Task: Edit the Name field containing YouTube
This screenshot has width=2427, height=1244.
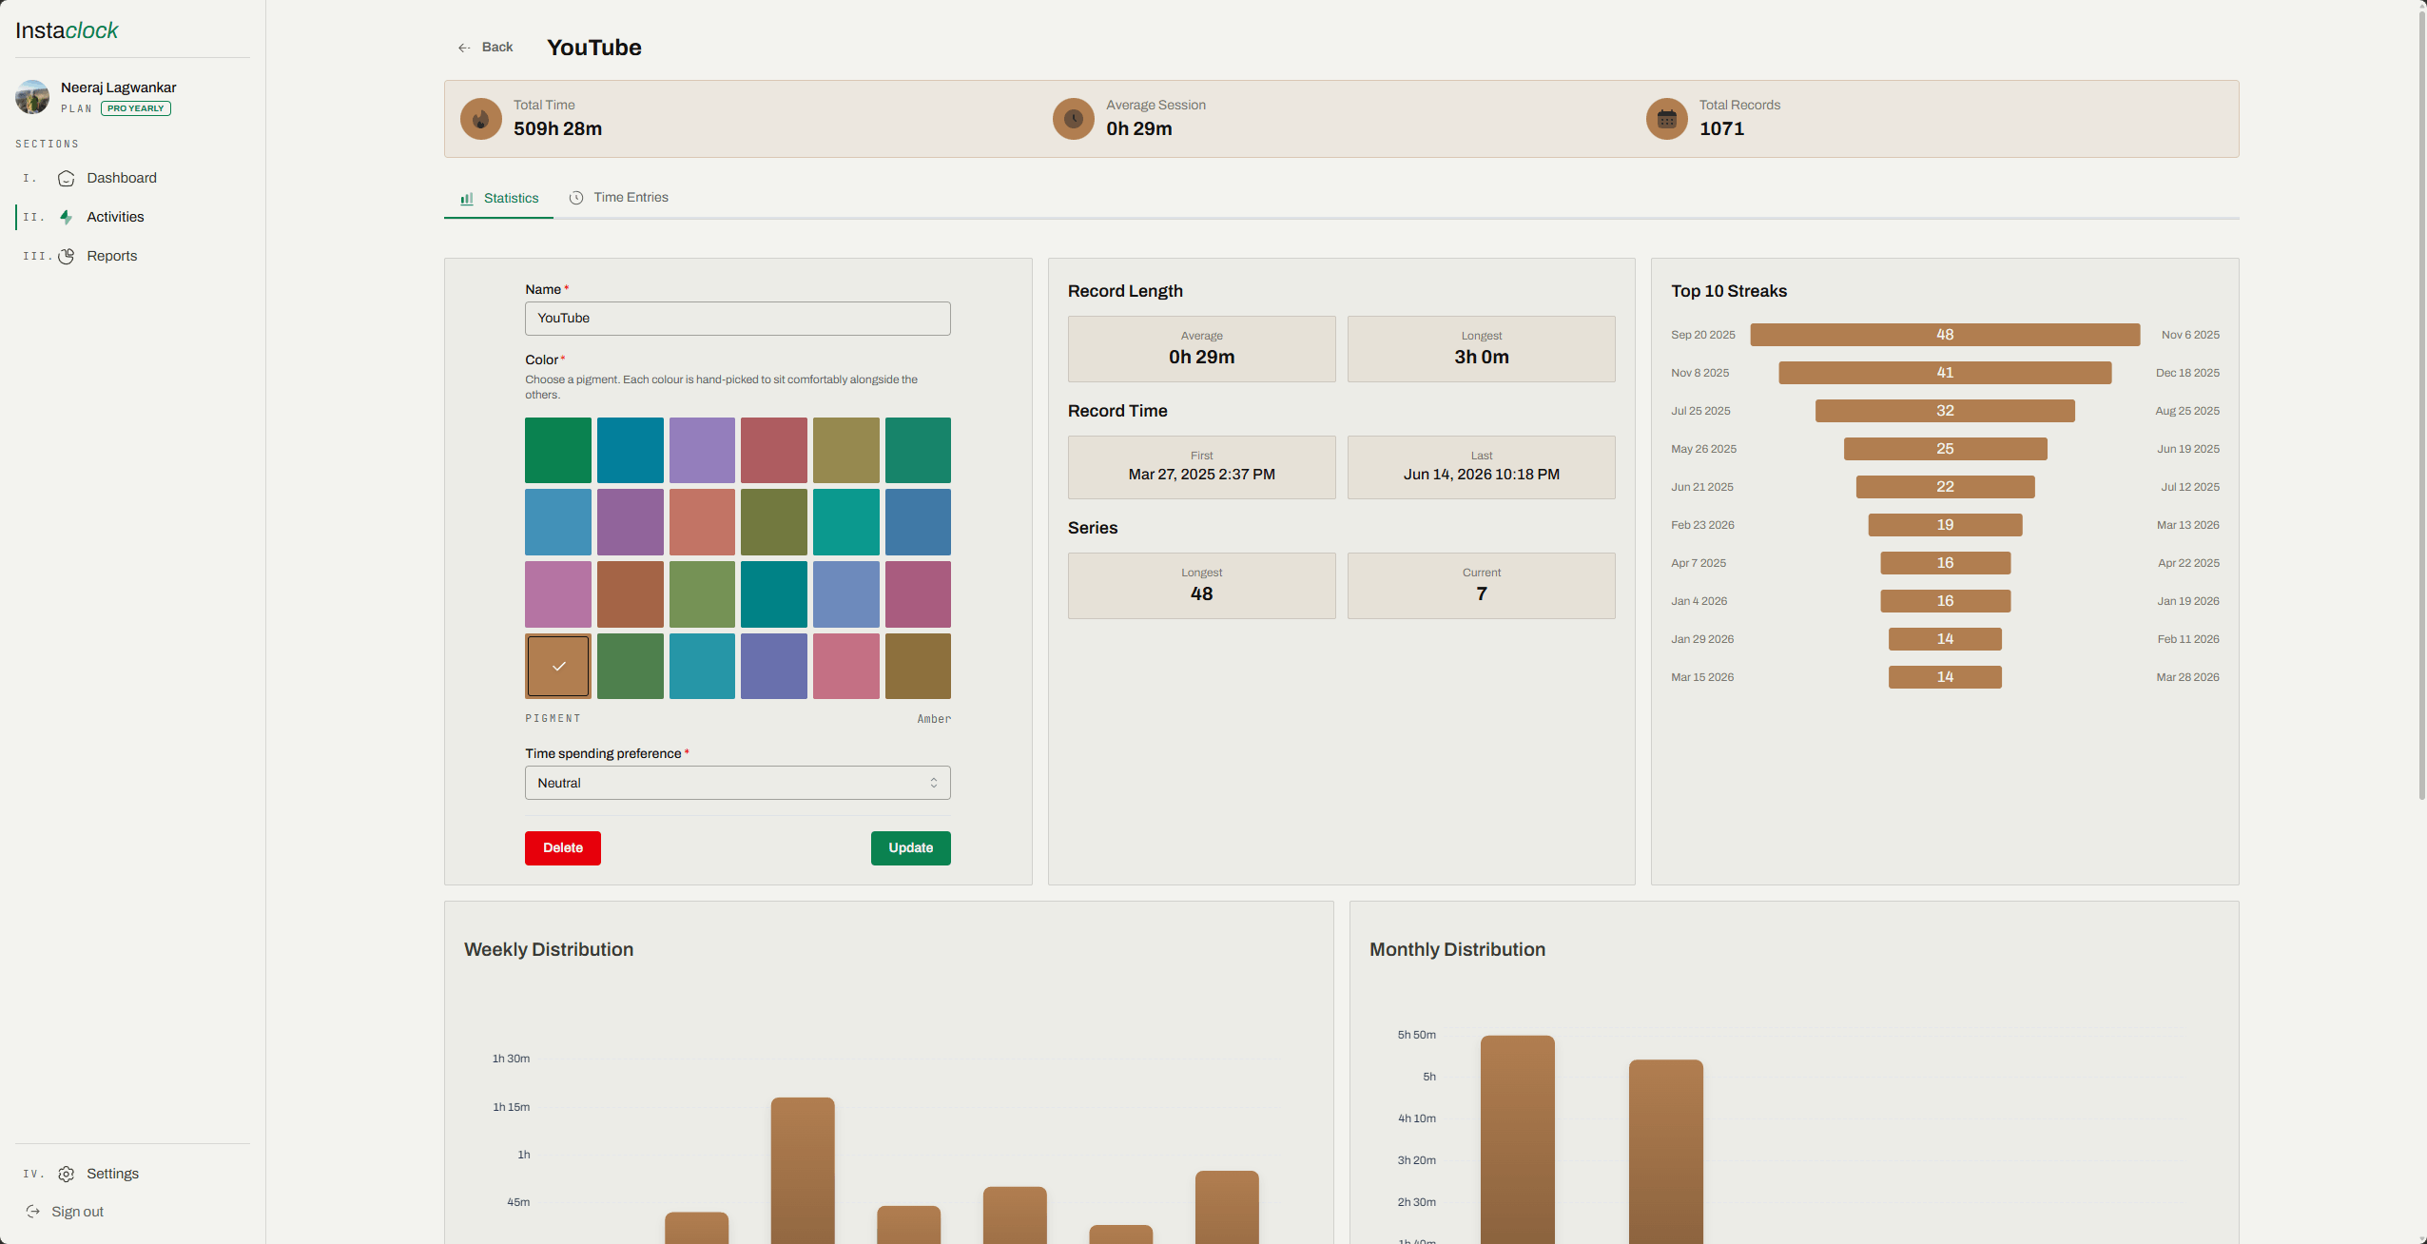Action: [x=737, y=319]
